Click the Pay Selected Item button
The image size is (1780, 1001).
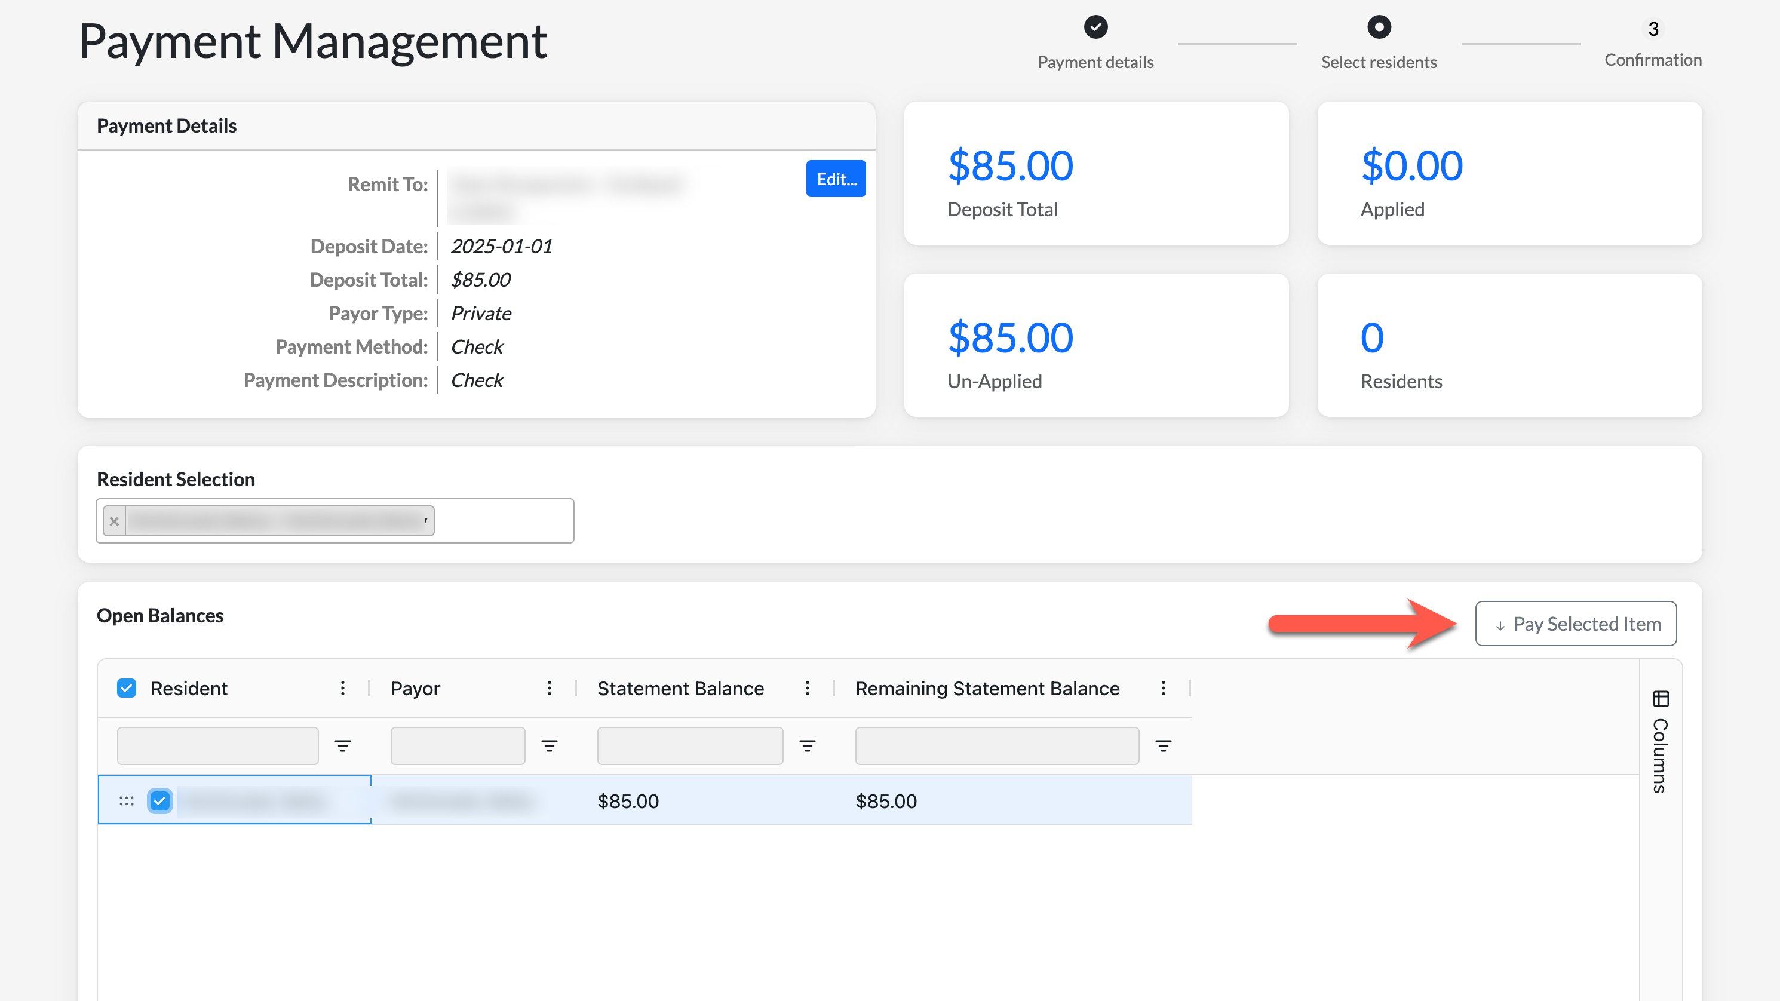pyautogui.click(x=1576, y=624)
